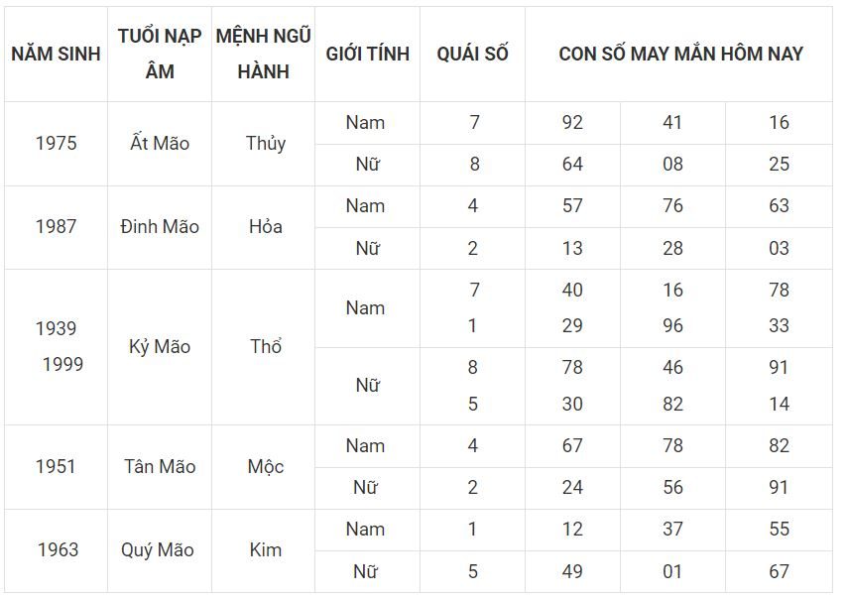Click the NĂM SINH column header

click(57, 55)
